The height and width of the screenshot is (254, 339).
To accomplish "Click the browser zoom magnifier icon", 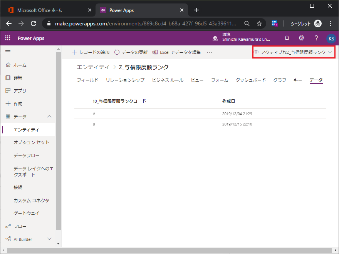I will [247, 23].
